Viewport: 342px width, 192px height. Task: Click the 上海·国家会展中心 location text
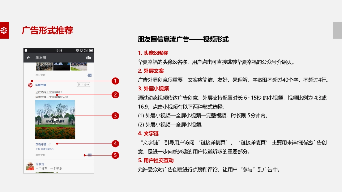click(x=45, y=149)
